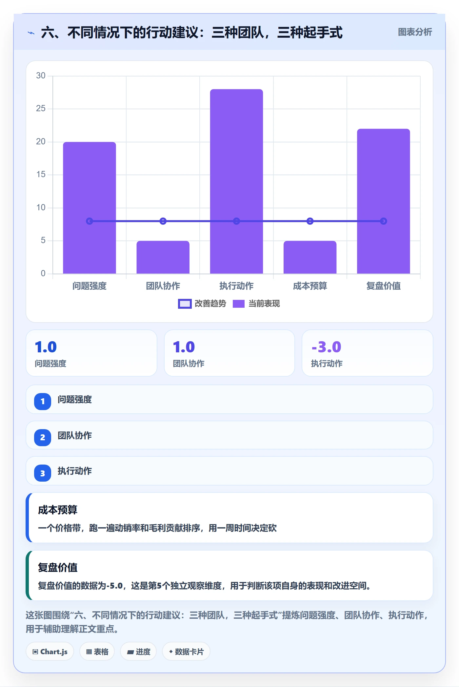Click the 当前表现 legend label
This screenshot has width=459, height=687.
coord(264,304)
